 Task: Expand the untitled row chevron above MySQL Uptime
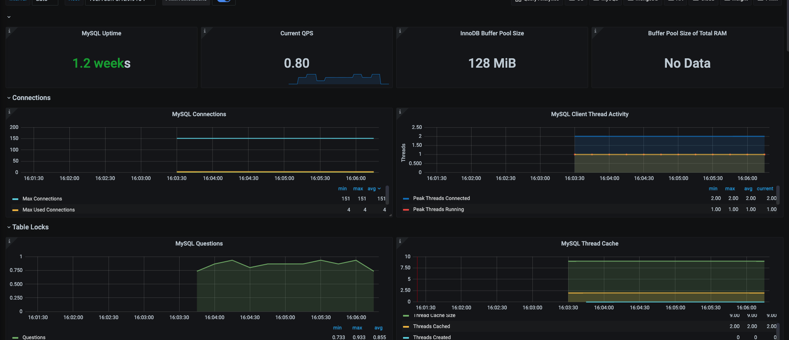click(x=9, y=17)
